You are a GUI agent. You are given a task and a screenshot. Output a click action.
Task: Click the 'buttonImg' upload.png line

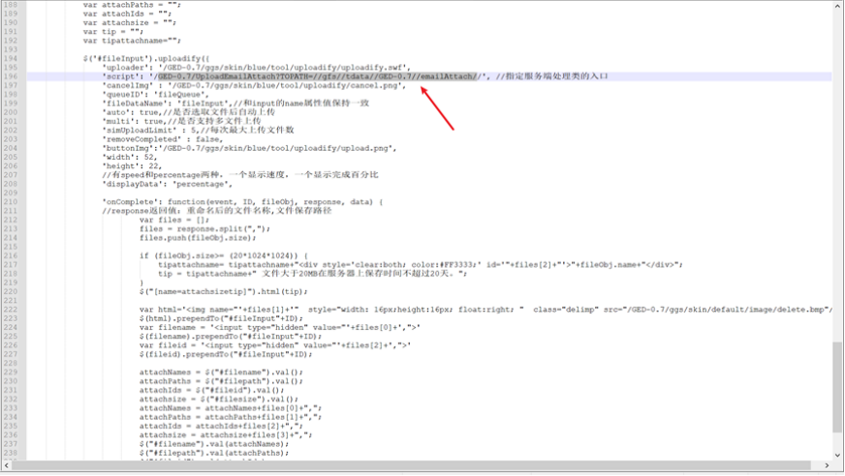[249, 148]
